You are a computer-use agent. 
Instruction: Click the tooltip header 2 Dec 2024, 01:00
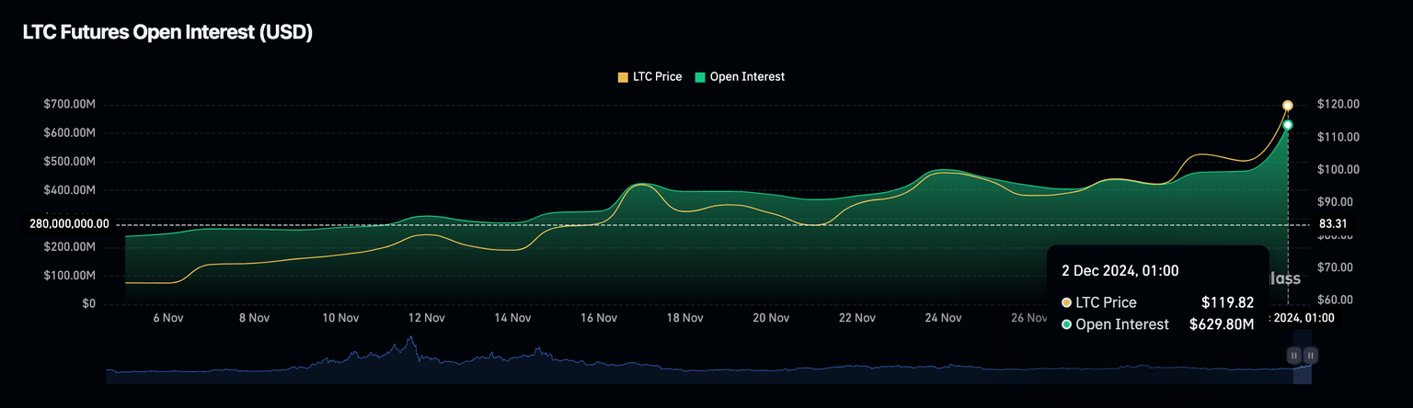pyautogui.click(x=1120, y=271)
